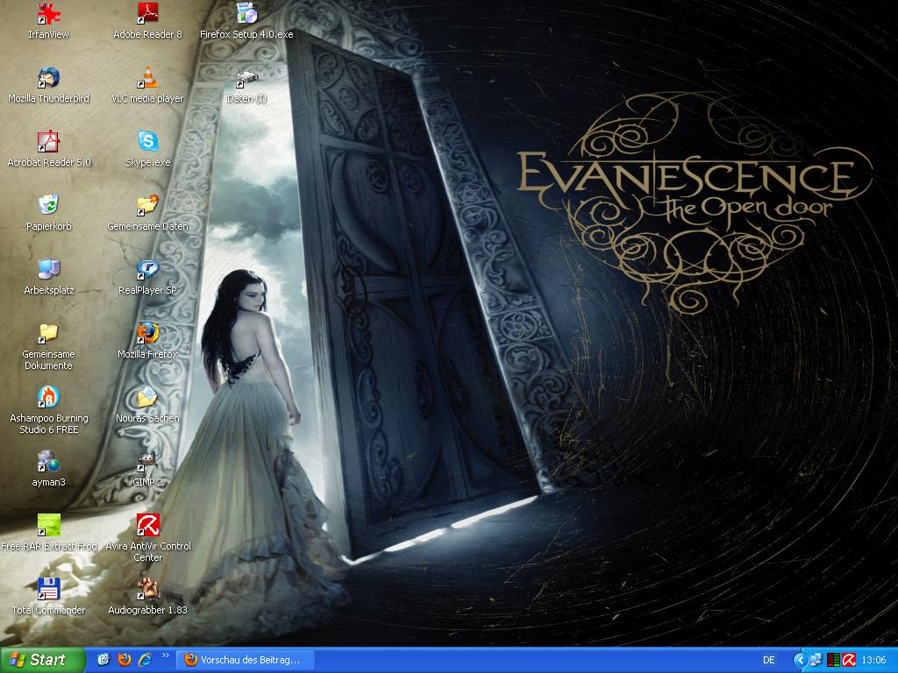Open Mozilla Thunderbird desktop icon
Viewport: 898px width, 673px height.
click(x=49, y=78)
